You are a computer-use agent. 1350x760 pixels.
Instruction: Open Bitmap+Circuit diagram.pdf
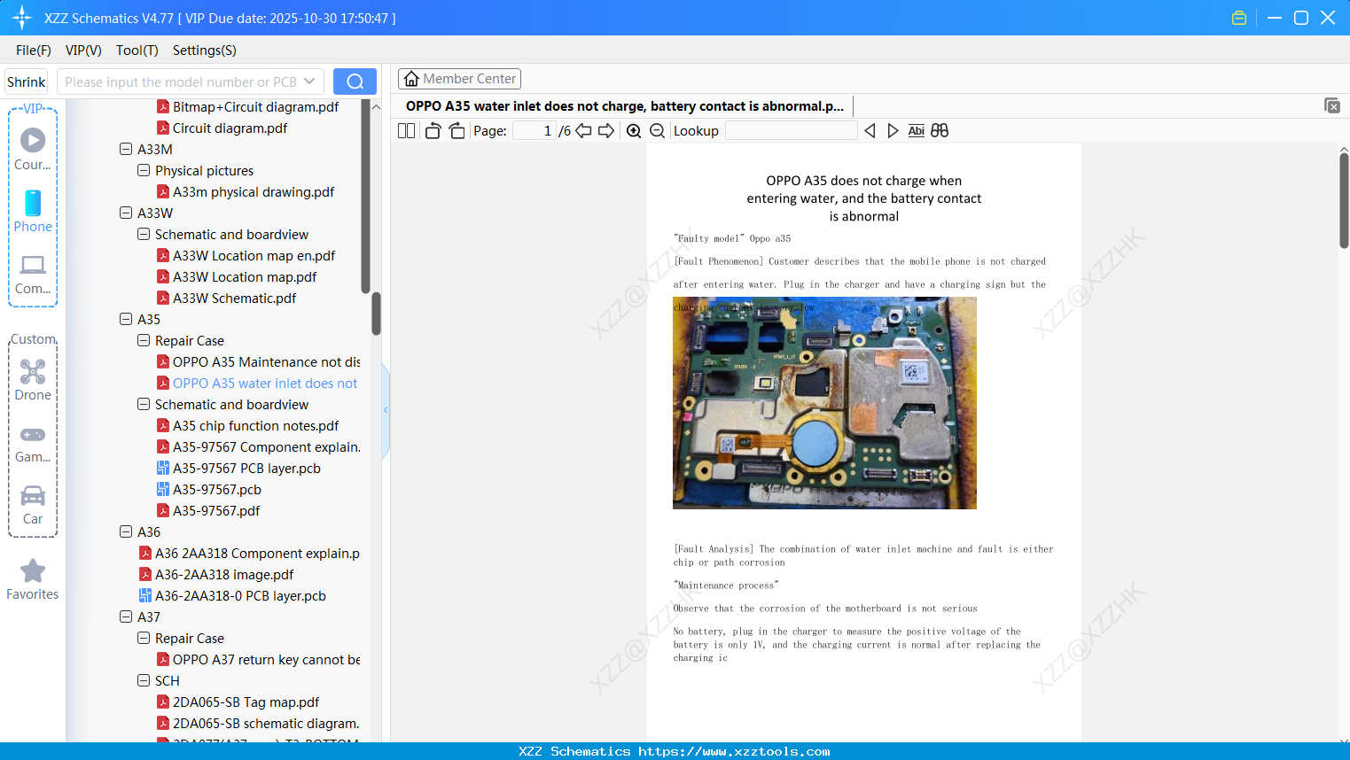255,106
